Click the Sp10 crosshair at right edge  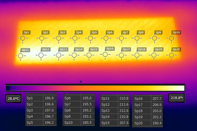point(171,38)
